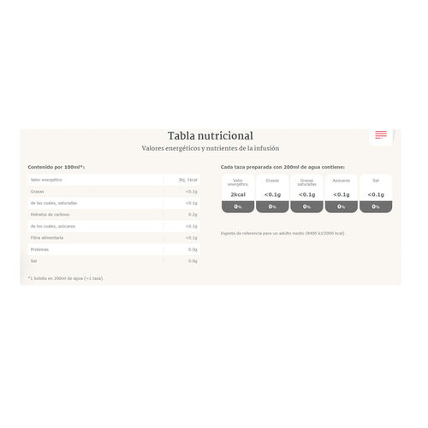Image resolution: width=428 pixels, height=428 pixels.
Task: Select the Grasas <0.1g card
Action: click(x=272, y=193)
